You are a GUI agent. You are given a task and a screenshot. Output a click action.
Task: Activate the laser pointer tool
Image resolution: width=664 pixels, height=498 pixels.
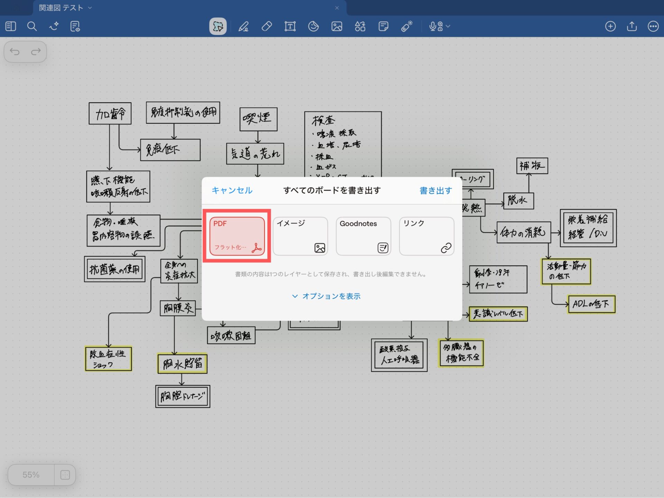click(x=407, y=26)
